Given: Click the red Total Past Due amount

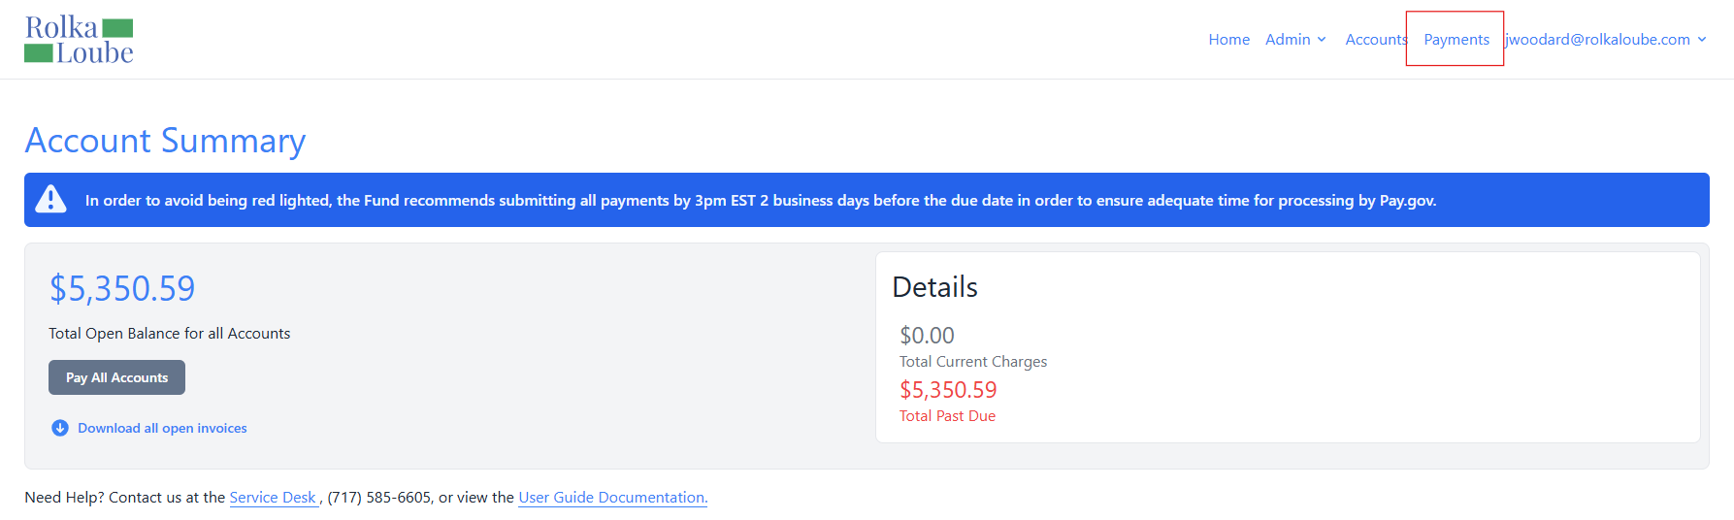Looking at the screenshot, I should coord(948,390).
